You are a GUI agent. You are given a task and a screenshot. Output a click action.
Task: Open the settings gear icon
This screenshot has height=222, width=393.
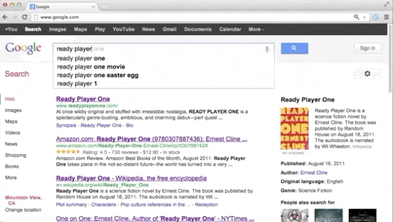(x=367, y=74)
